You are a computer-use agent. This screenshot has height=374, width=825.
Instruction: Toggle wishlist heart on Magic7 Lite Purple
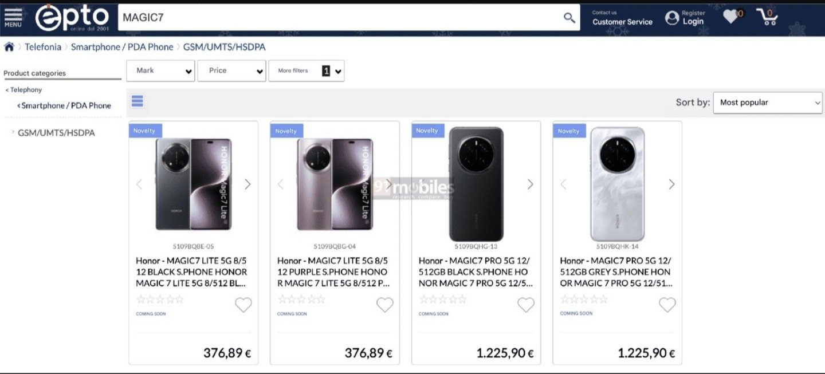click(384, 305)
